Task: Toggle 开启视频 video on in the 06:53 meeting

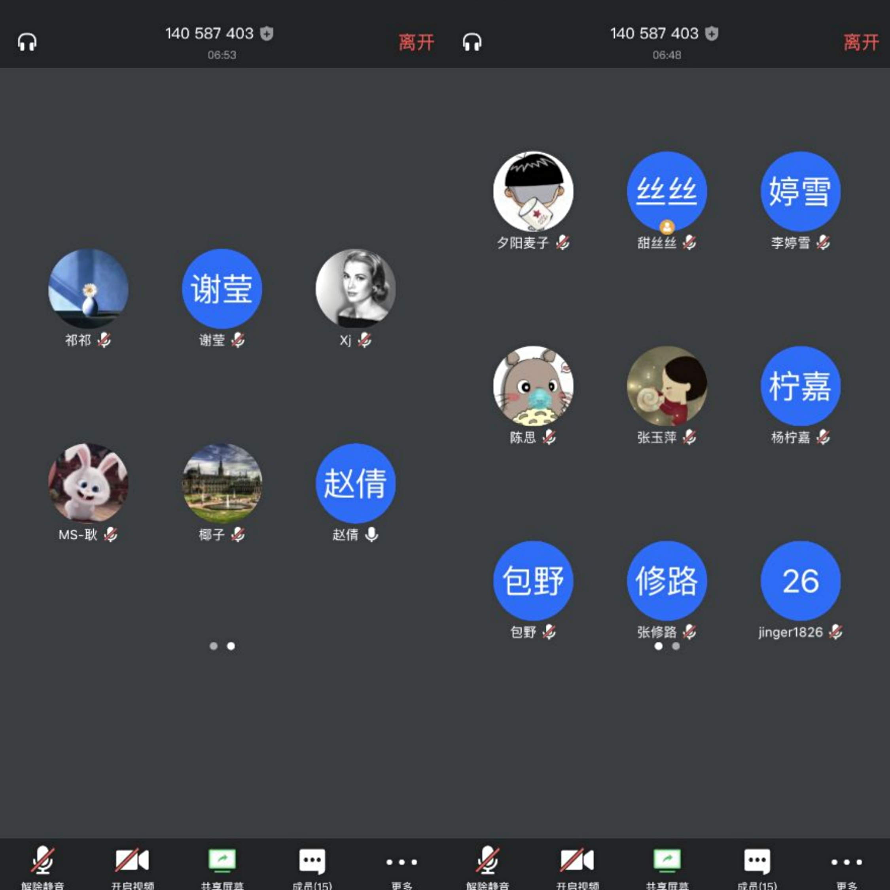Action: [132, 860]
